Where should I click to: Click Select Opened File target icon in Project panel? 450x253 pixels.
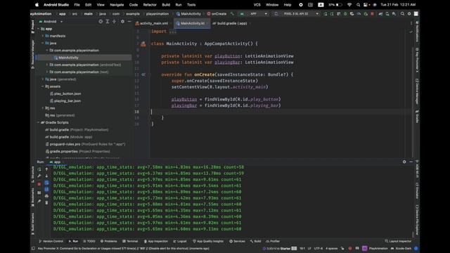[101, 22]
